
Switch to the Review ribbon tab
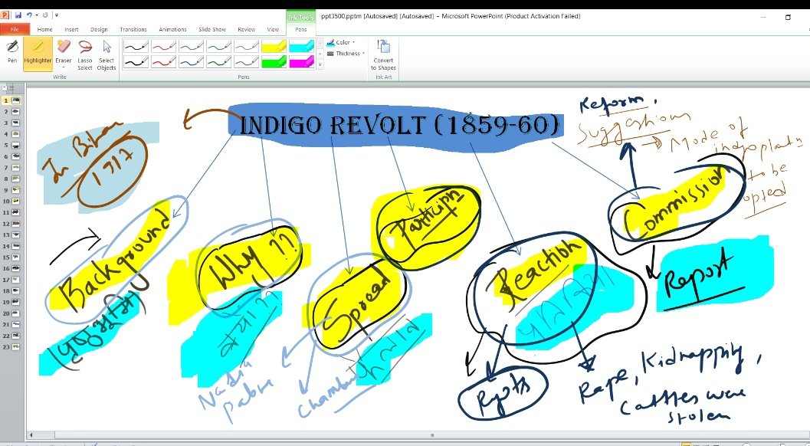coord(247,29)
